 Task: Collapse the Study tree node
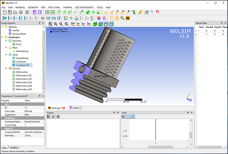click(x=6, y=55)
